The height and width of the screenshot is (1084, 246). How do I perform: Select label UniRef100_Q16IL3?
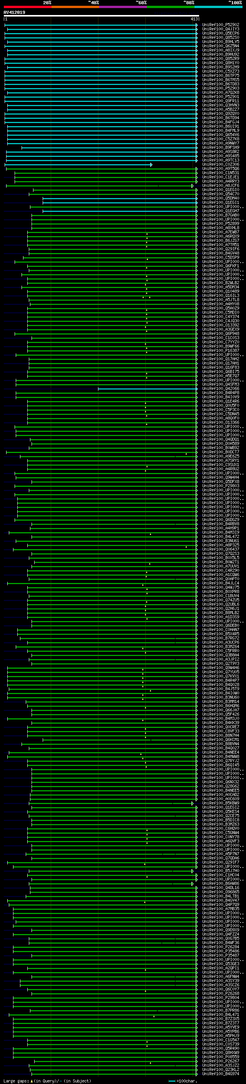pyautogui.click(x=221, y=296)
